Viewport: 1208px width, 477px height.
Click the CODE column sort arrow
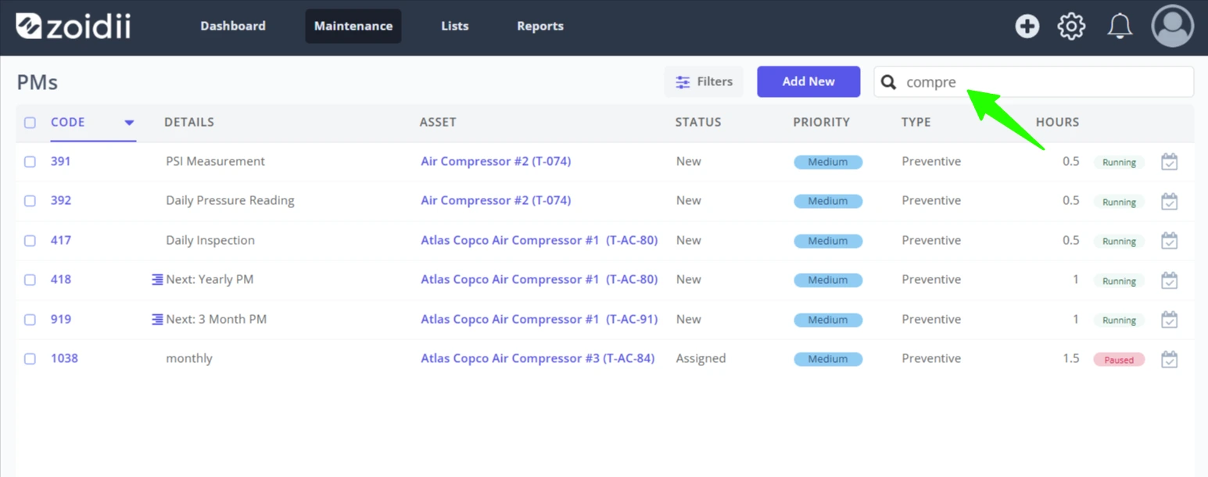tap(129, 123)
